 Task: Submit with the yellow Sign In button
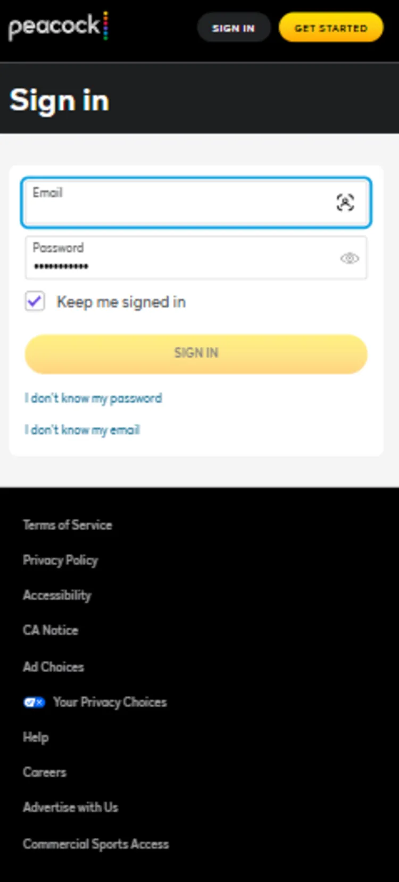(196, 353)
